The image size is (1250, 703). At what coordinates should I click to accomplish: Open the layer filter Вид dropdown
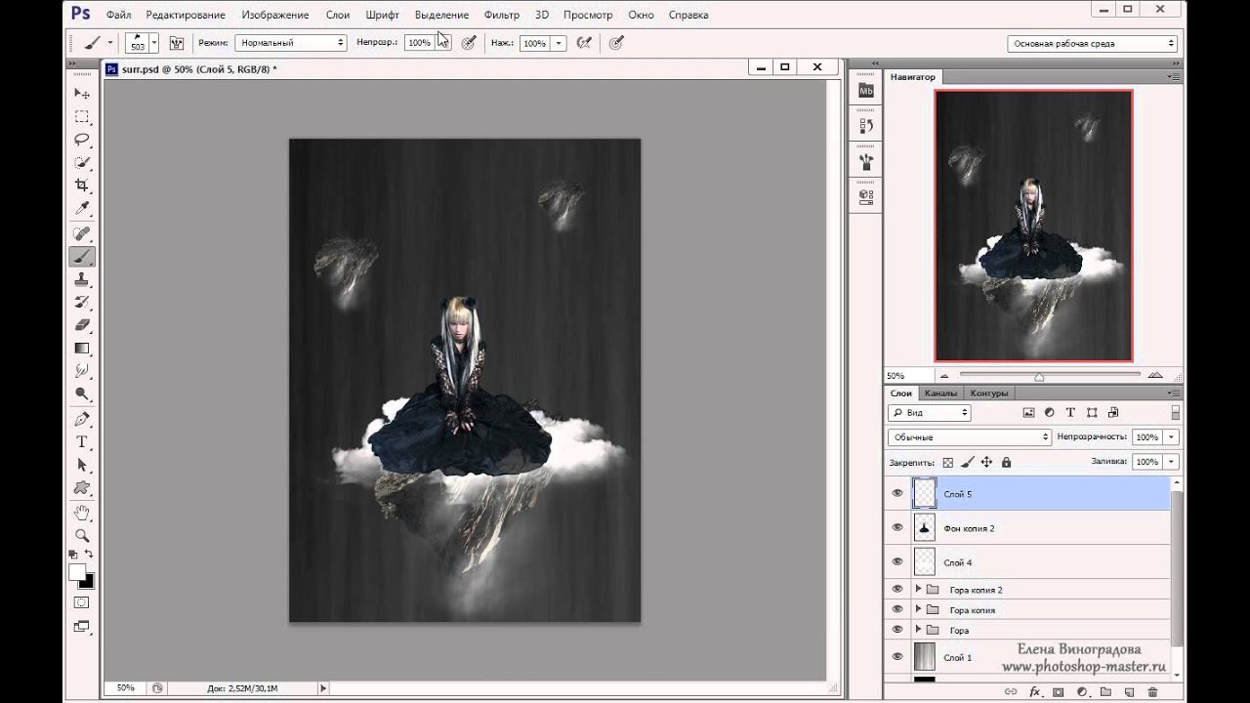930,413
